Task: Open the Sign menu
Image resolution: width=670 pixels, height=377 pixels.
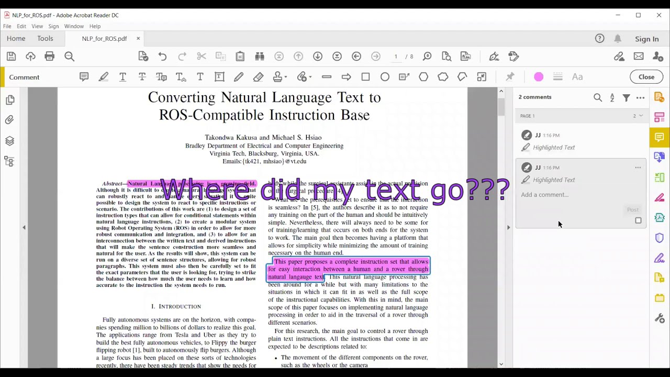Action: pos(53,26)
